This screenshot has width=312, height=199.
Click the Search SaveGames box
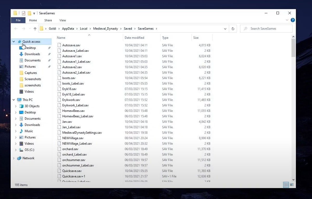(x=266, y=29)
